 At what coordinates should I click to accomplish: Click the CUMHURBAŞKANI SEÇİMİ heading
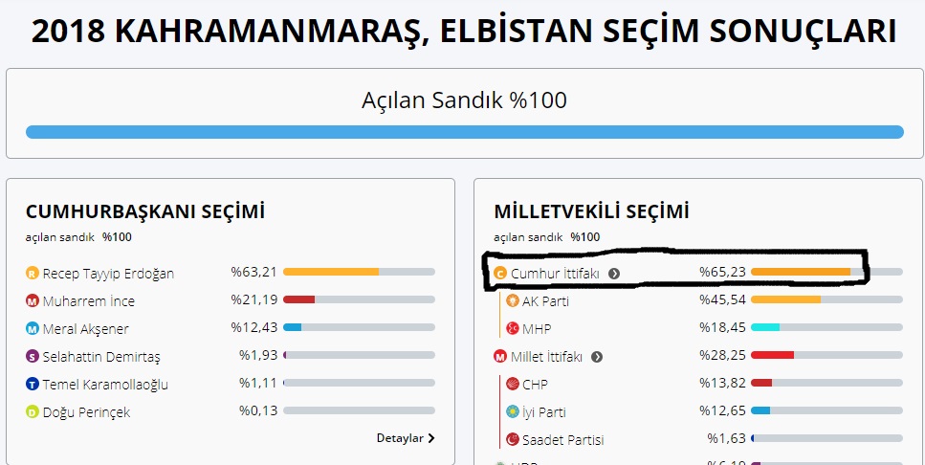[x=145, y=211]
